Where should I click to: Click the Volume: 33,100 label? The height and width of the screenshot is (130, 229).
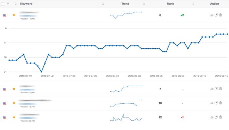pos(28,121)
